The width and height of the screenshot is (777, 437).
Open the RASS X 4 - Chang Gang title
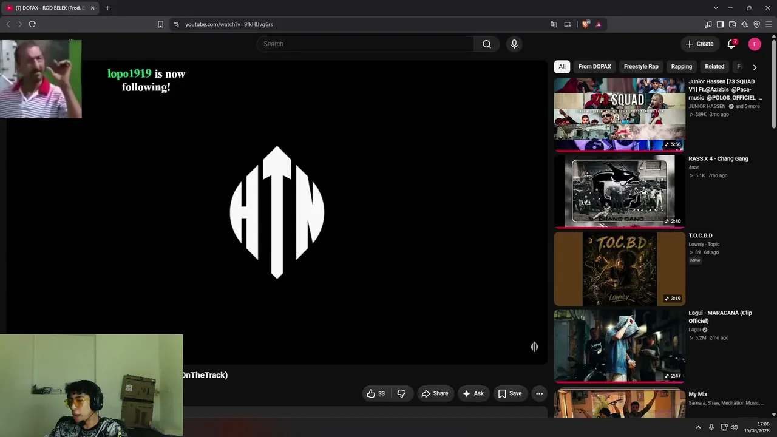coord(718,159)
